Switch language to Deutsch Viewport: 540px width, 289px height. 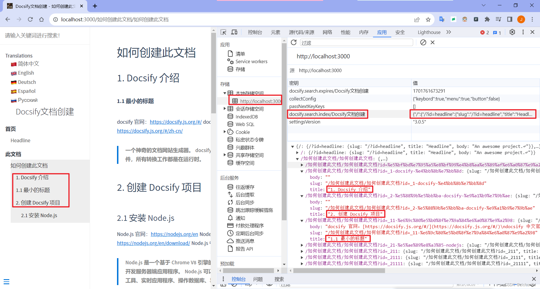27,82
